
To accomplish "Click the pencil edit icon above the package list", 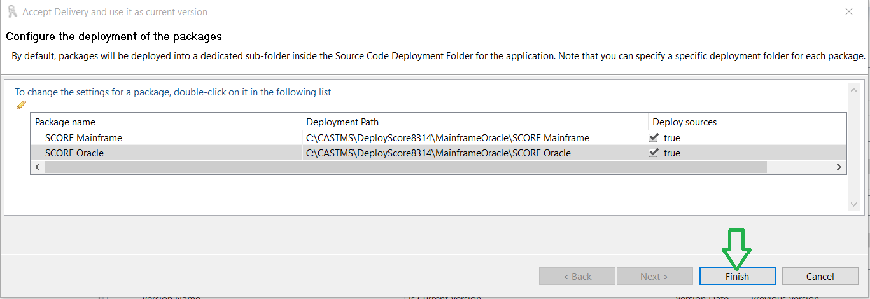I will (x=21, y=105).
